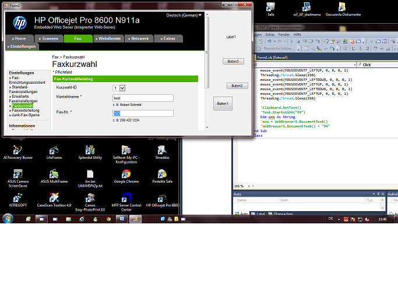398x285 pixels.
Task: Open Solution Explorer toolbar icon
Action: pyautogui.click(x=326, y=41)
